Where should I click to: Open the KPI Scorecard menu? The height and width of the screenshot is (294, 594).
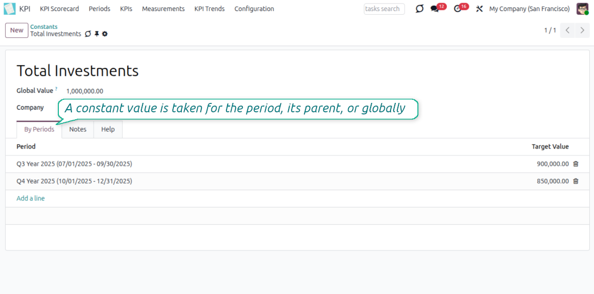click(x=59, y=9)
